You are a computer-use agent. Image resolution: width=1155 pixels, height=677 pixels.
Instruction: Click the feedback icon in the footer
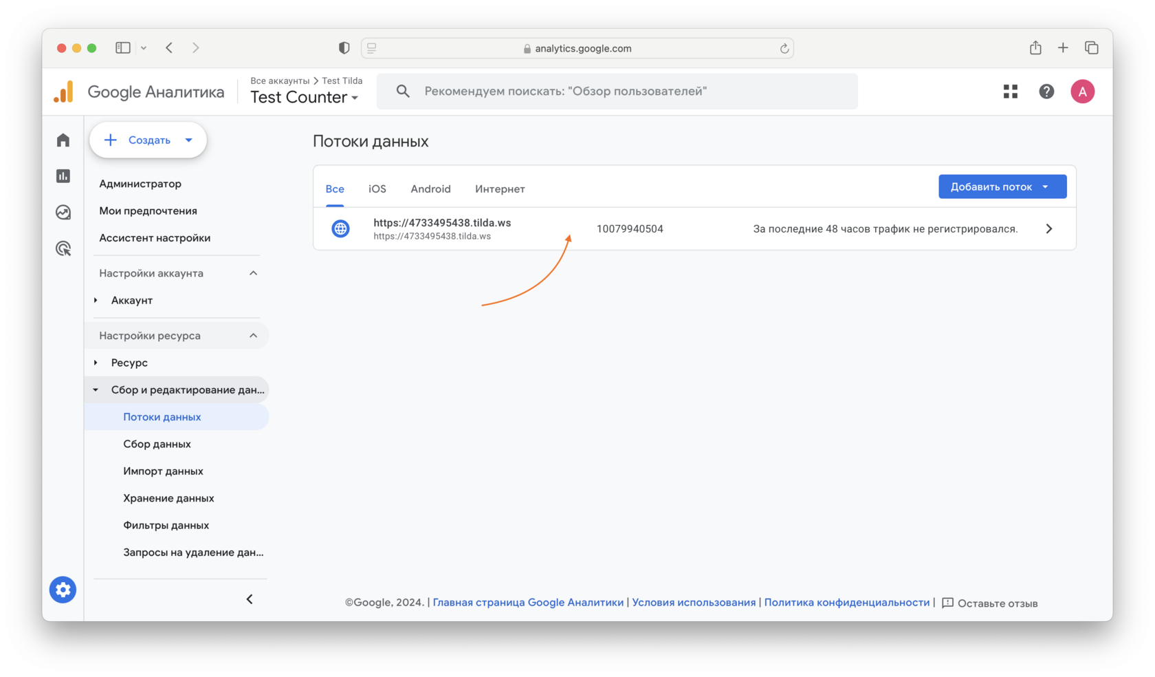click(947, 603)
